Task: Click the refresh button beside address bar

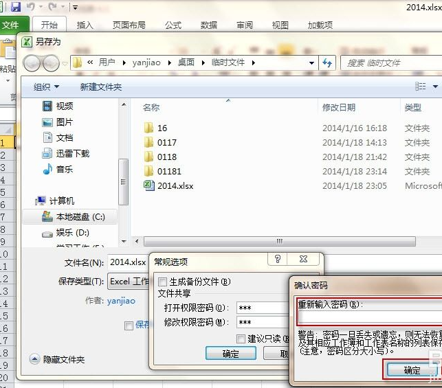Action: (x=328, y=62)
